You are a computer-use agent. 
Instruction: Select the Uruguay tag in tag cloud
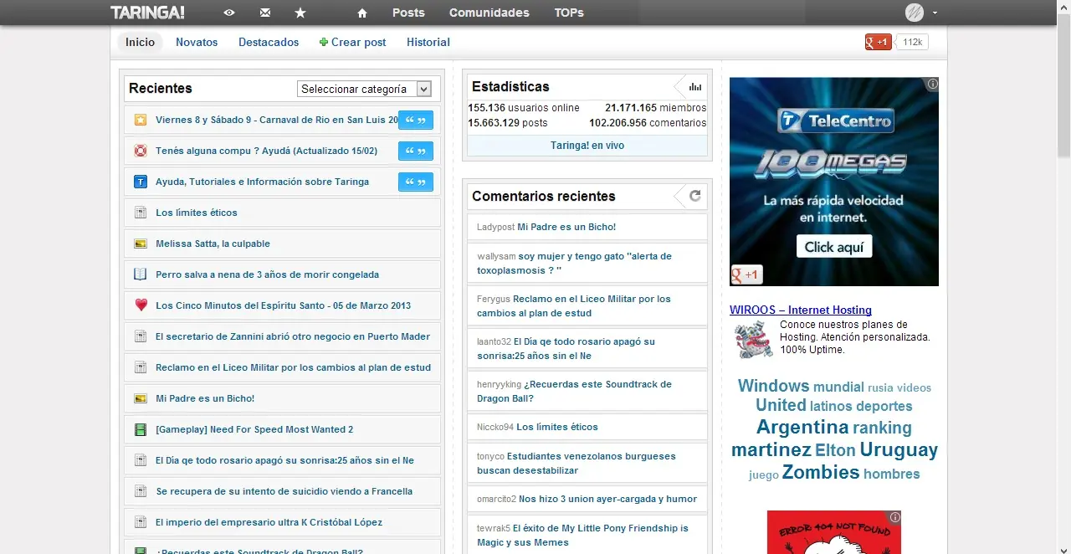click(899, 449)
